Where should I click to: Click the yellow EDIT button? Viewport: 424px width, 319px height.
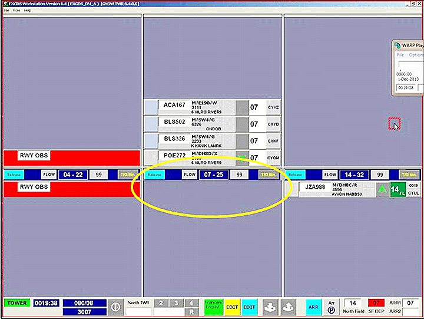(x=231, y=307)
